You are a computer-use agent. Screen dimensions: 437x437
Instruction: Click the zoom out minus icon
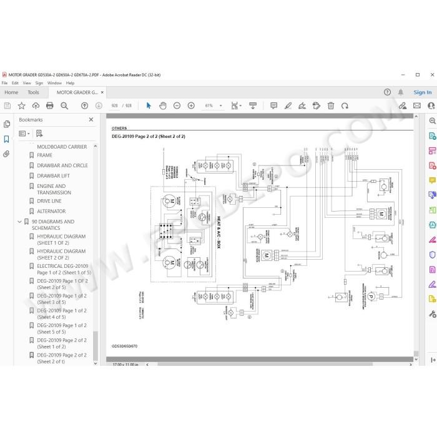click(177, 106)
